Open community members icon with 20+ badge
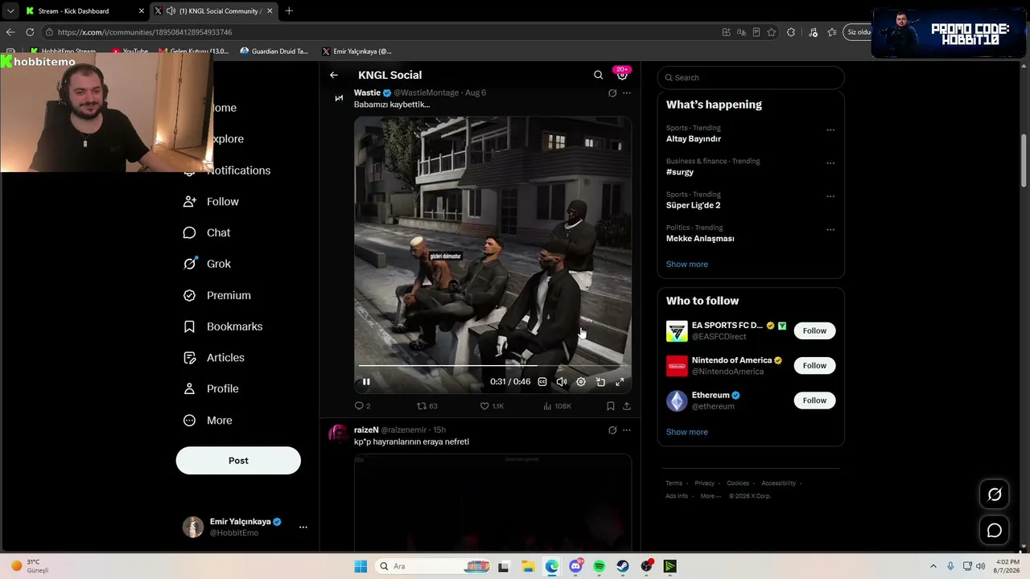 click(622, 74)
